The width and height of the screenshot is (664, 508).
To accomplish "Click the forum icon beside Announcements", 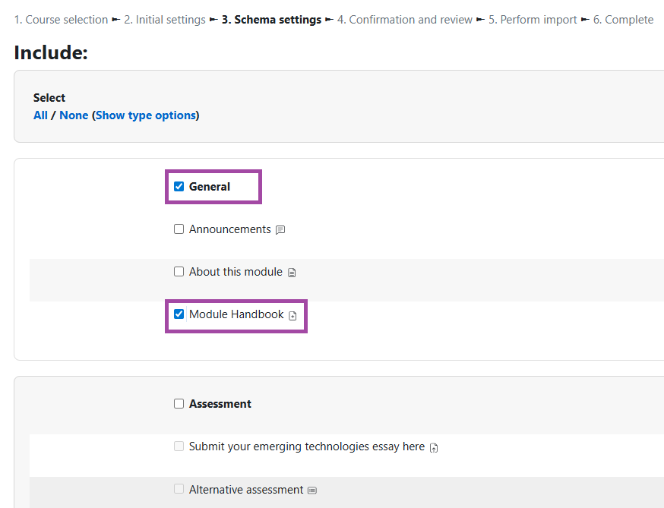I will (280, 229).
